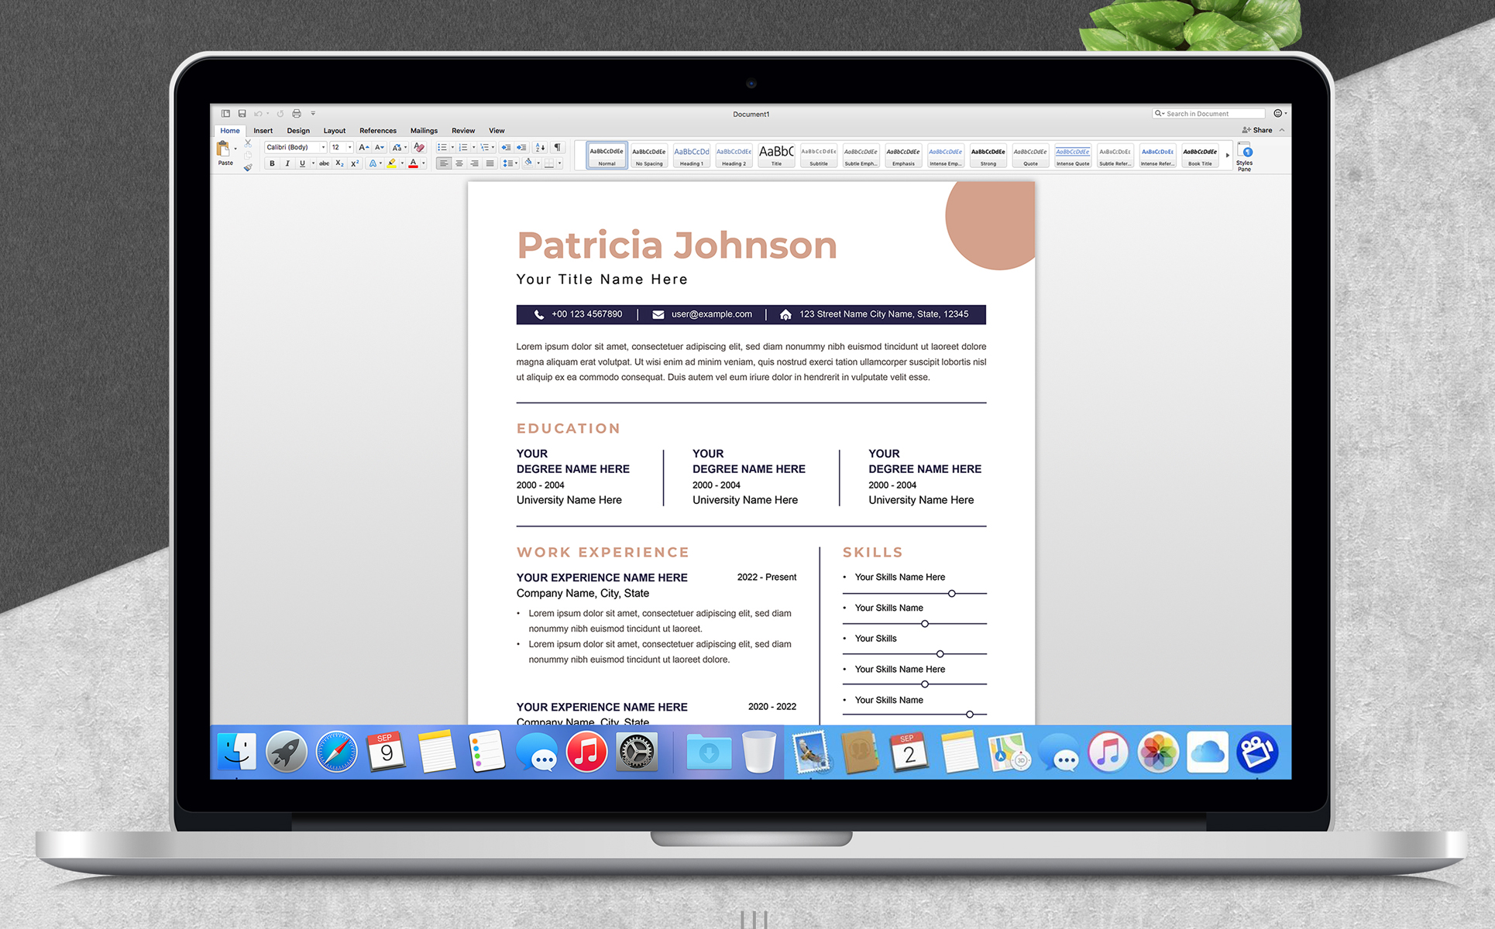The image size is (1495, 929).
Task: Toggle bold formatting
Action: [x=272, y=163]
